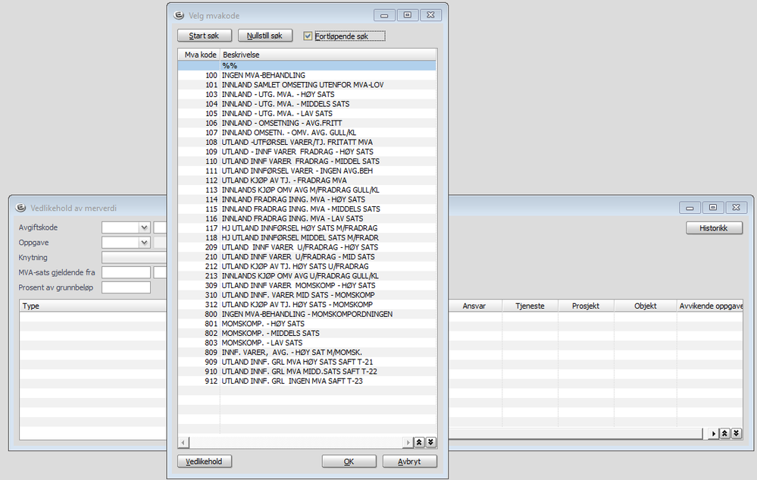Select row 103 INNLAND - UTG. MVA. - HØY SATS
This screenshot has height=480, width=757.
(x=307, y=94)
